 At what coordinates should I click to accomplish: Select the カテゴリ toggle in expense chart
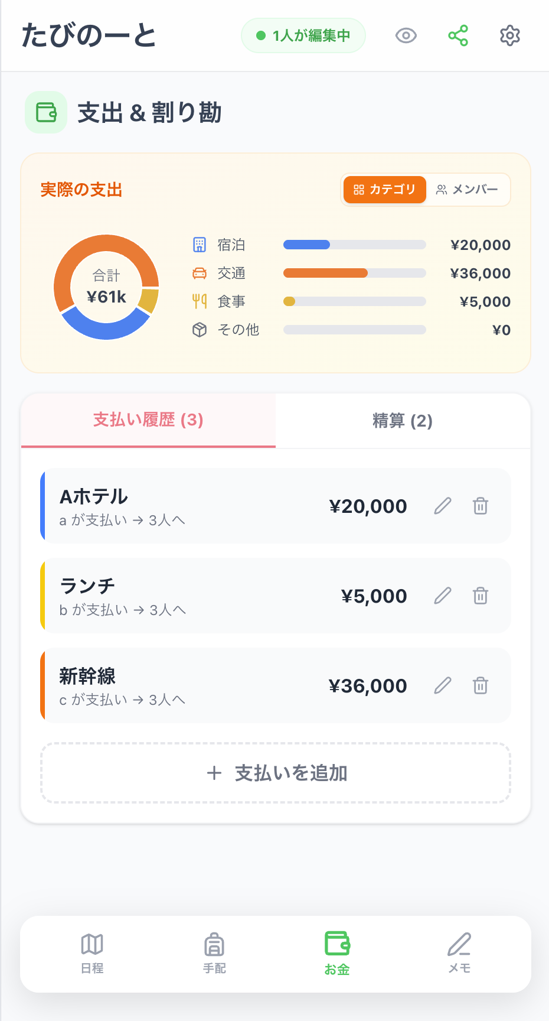coord(384,190)
